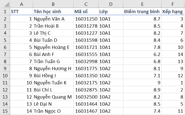Click the 'Điểm trung bình' header cell
The image size is (185, 115).
click(142, 12)
